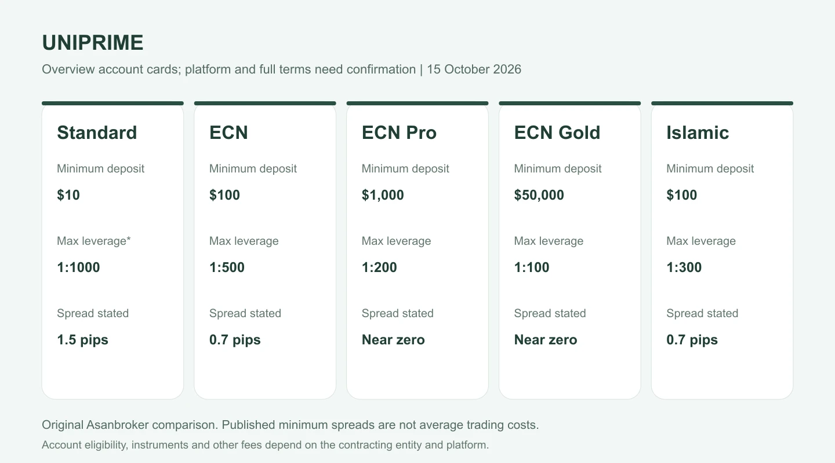Select the 1:300 Islamic leverage value
835x463 pixels.
click(684, 267)
